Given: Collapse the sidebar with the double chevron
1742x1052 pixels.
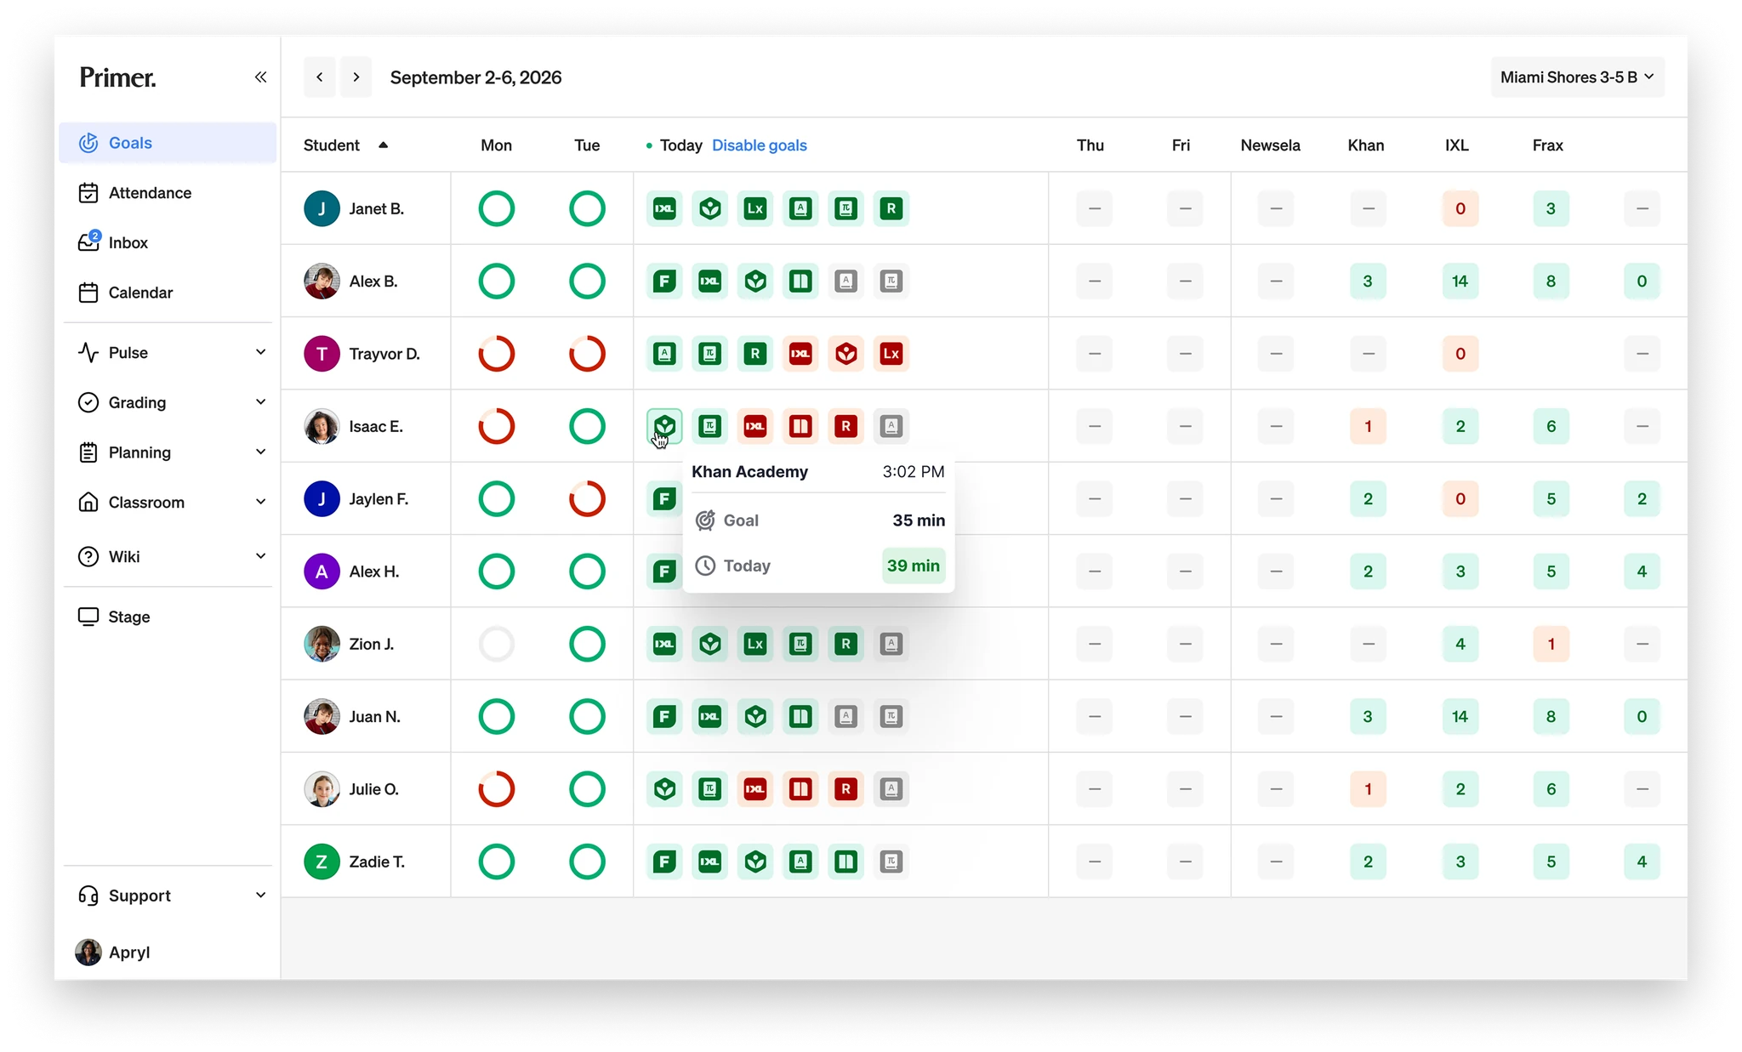Looking at the screenshot, I should pos(260,77).
